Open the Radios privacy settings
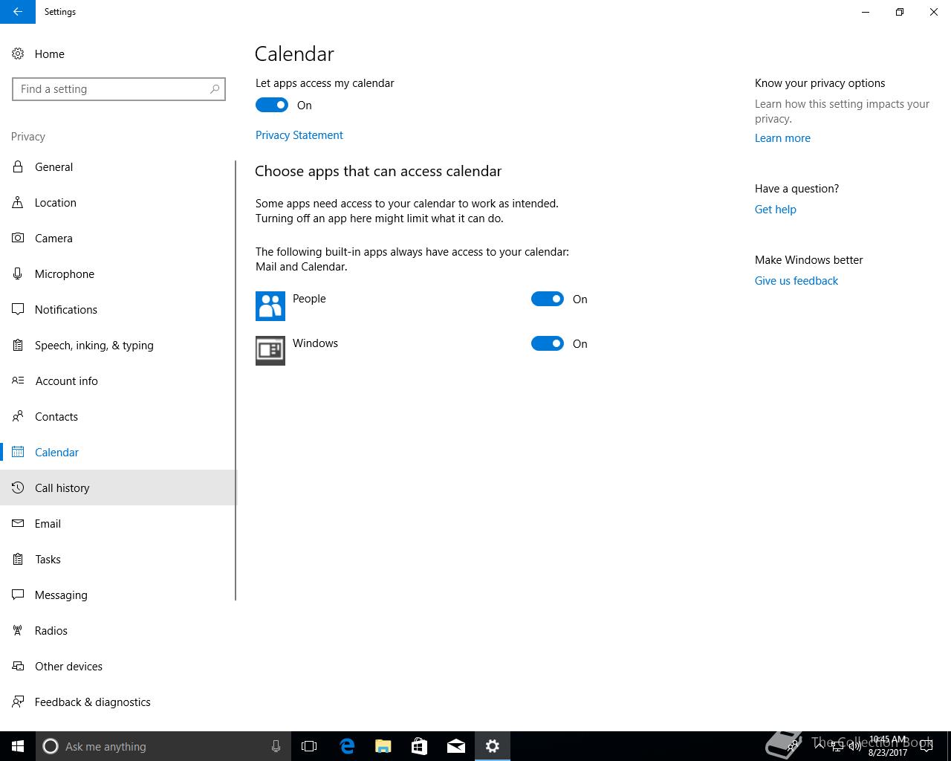Image resolution: width=951 pixels, height=761 pixels. point(117,630)
